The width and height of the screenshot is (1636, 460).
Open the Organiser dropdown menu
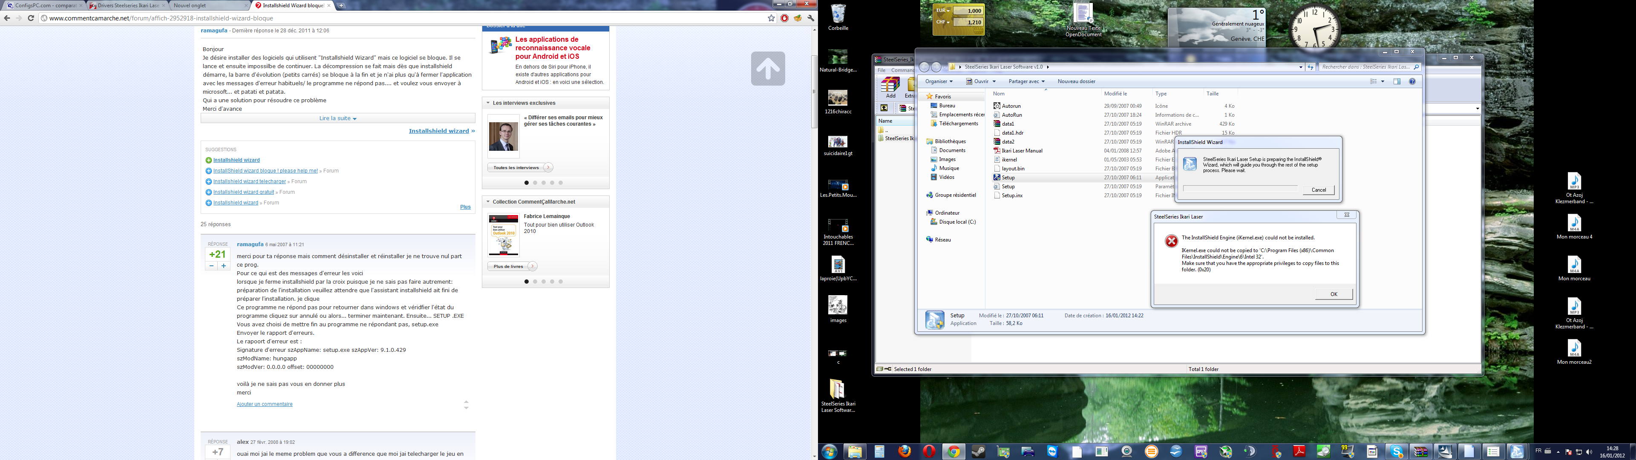pos(939,81)
